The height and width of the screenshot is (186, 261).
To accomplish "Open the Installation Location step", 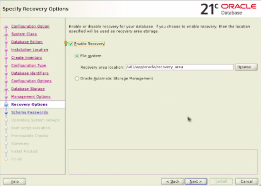I will click(30, 50).
